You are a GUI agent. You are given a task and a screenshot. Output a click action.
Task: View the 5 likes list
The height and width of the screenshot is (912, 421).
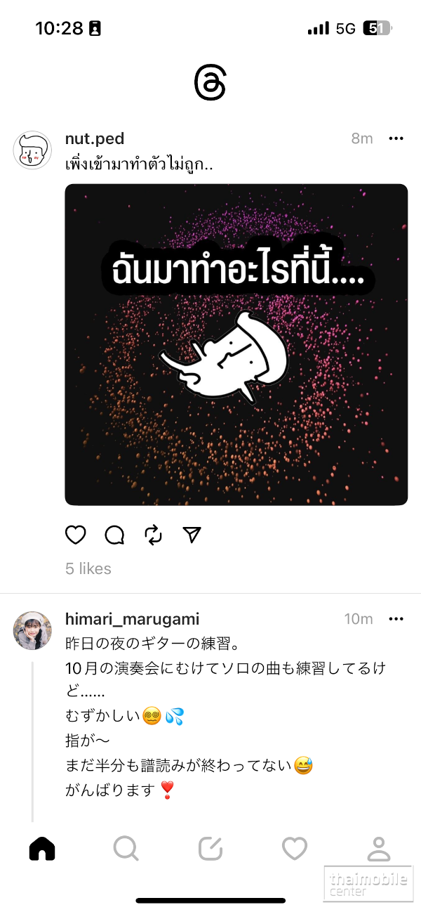click(88, 568)
